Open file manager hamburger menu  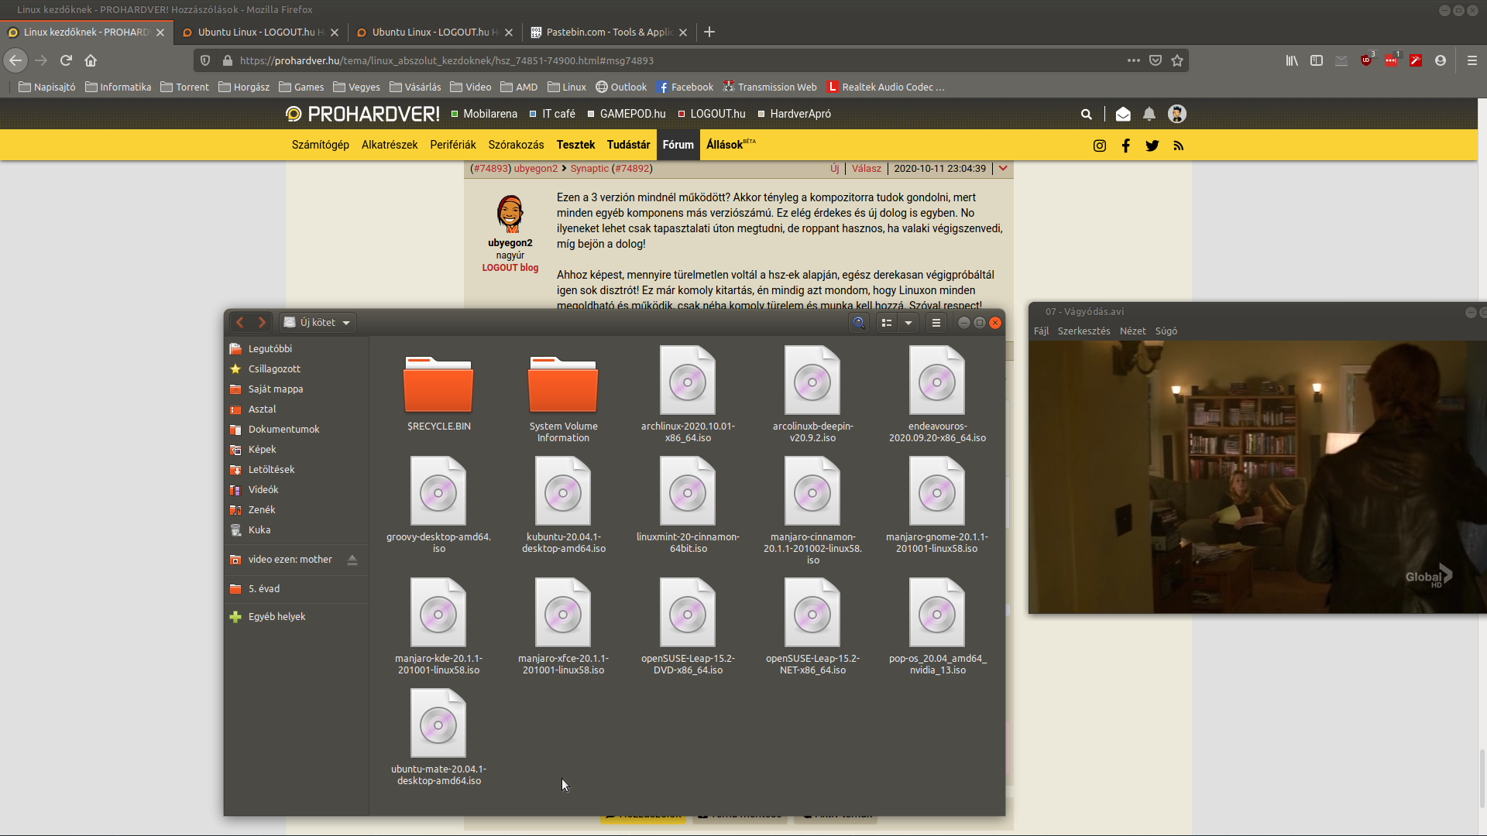pyautogui.click(x=936, y=323)
